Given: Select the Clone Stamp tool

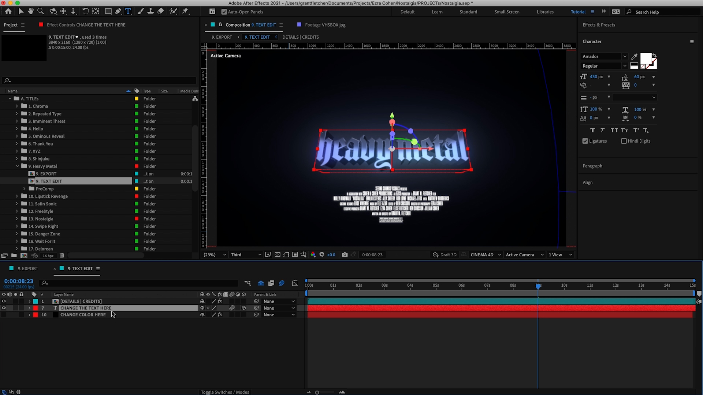Looking at the screenshot, I should (150, 11).
